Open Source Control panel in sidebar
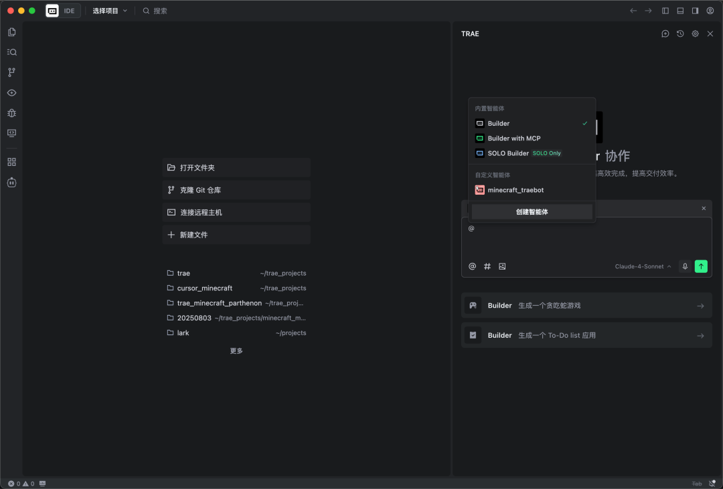The width and height of the screenshot is (723, 489). 11,72
